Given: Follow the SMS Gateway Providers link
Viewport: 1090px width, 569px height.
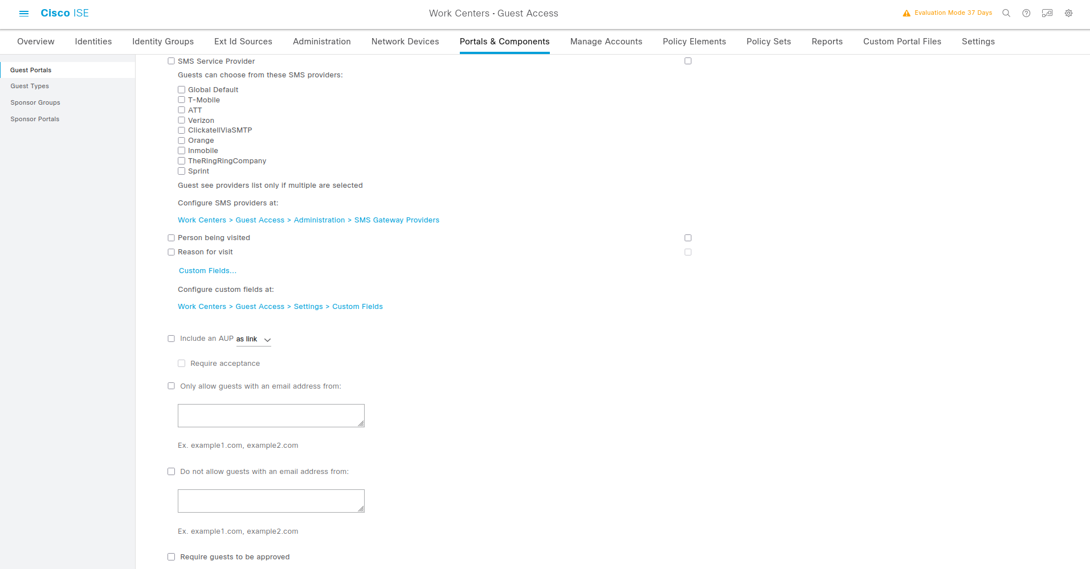Looking at the screenshot, I should pos(308,220).
